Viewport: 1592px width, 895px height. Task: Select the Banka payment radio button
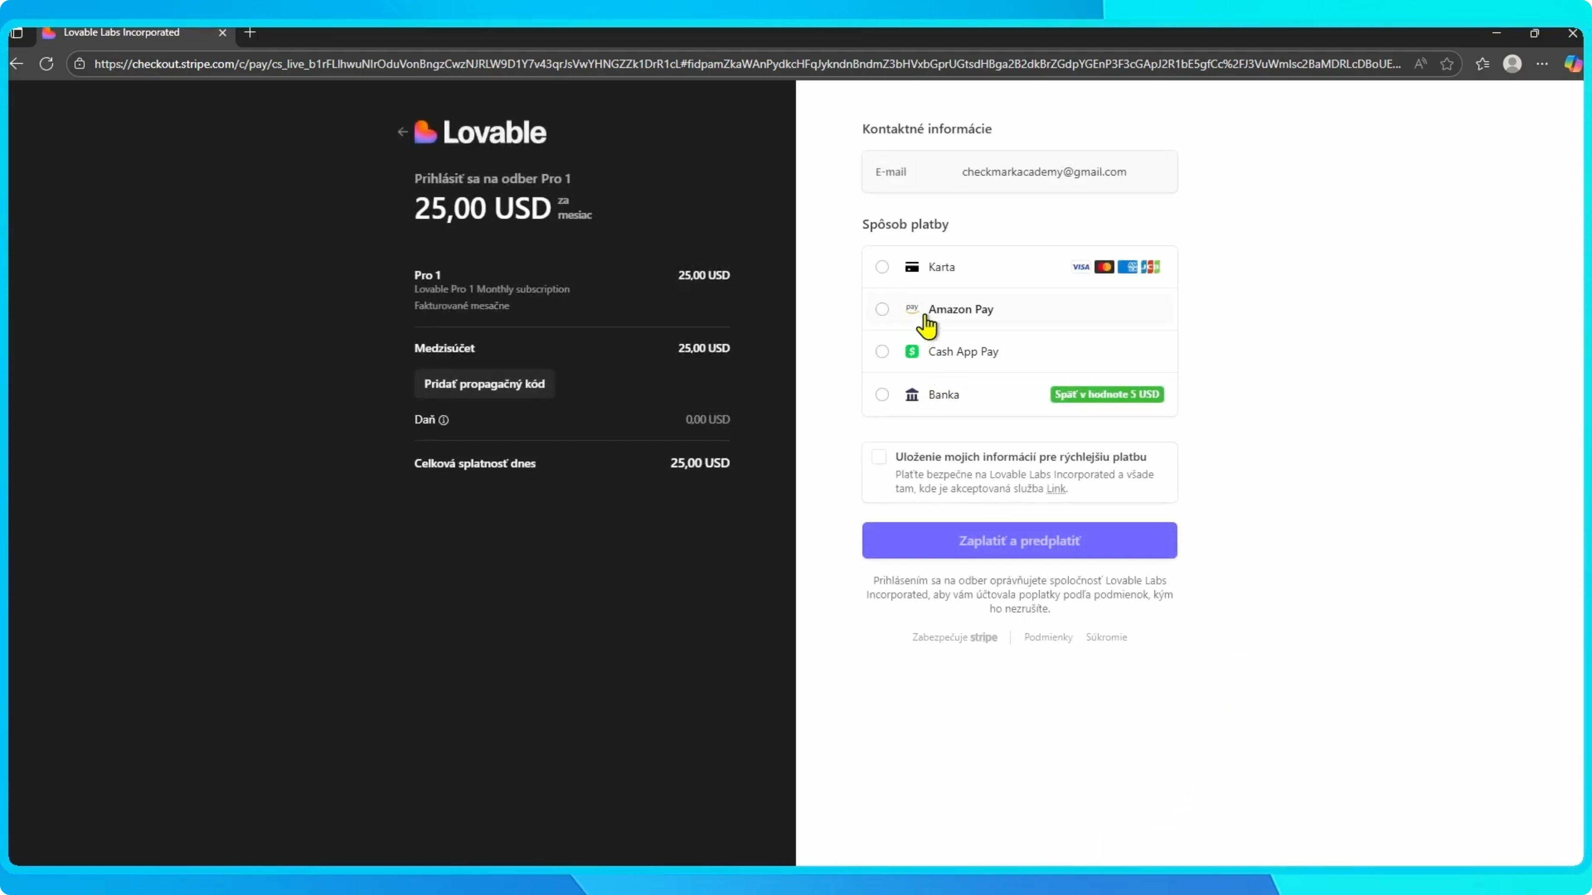(x=882, y=395)
